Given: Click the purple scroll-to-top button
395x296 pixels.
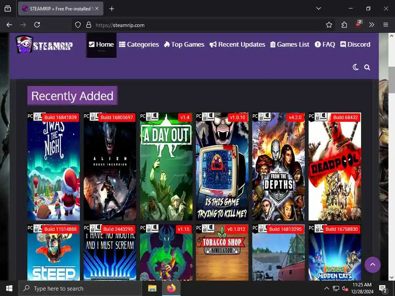Looking at the screenshot, I should coord(372,265).
